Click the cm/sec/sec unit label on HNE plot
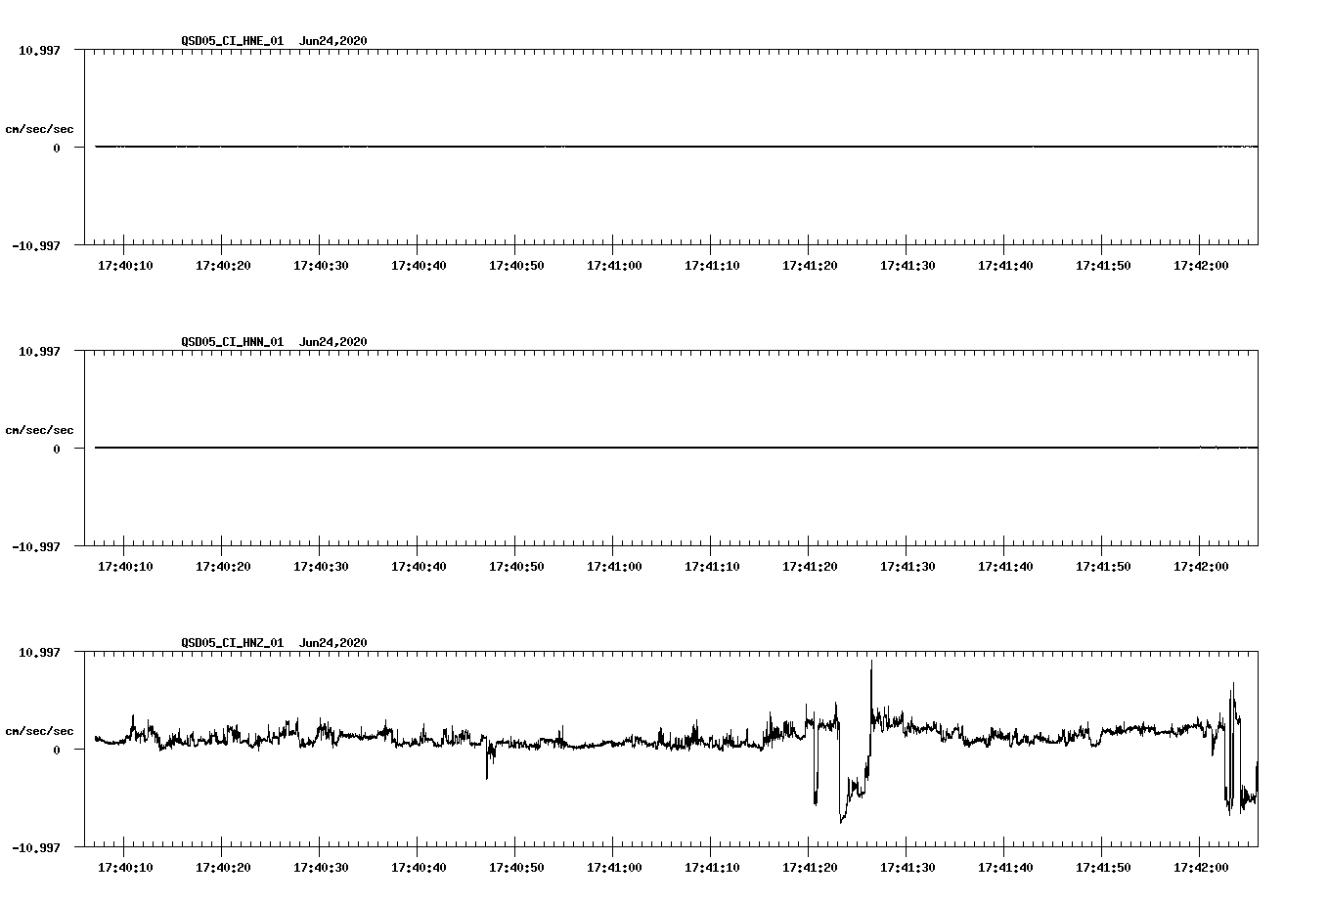Screen dimensions: 1328x903 pyautogui.click(x=39, y=129)
